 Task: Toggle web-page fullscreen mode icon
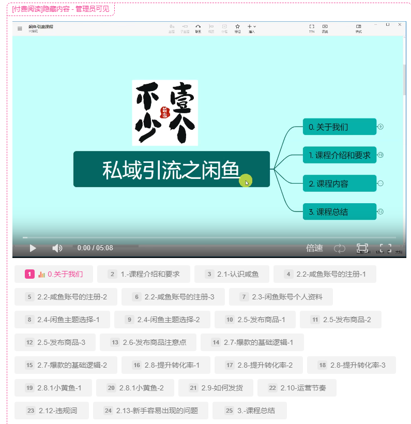pos(362,248)
